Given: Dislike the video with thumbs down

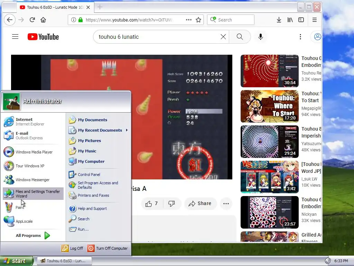Looking at the screenshot, I should pos(171,204).
